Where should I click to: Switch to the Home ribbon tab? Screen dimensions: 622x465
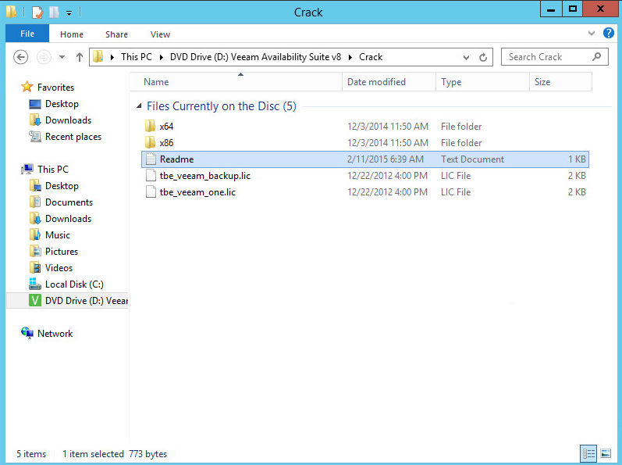click(x=72, y=34)
